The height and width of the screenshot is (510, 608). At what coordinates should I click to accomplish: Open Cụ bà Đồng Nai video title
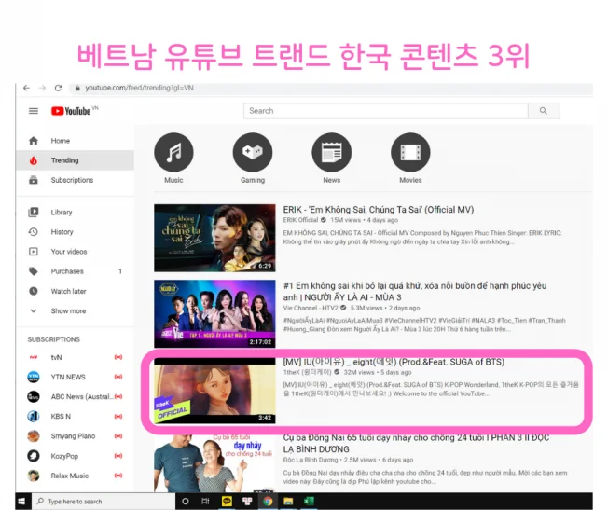tap(416, 443)
